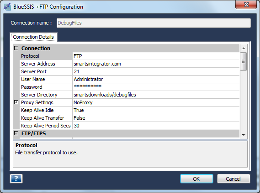
Task: Click the scrollbar up arrow
Action: [x=244, y=48]
